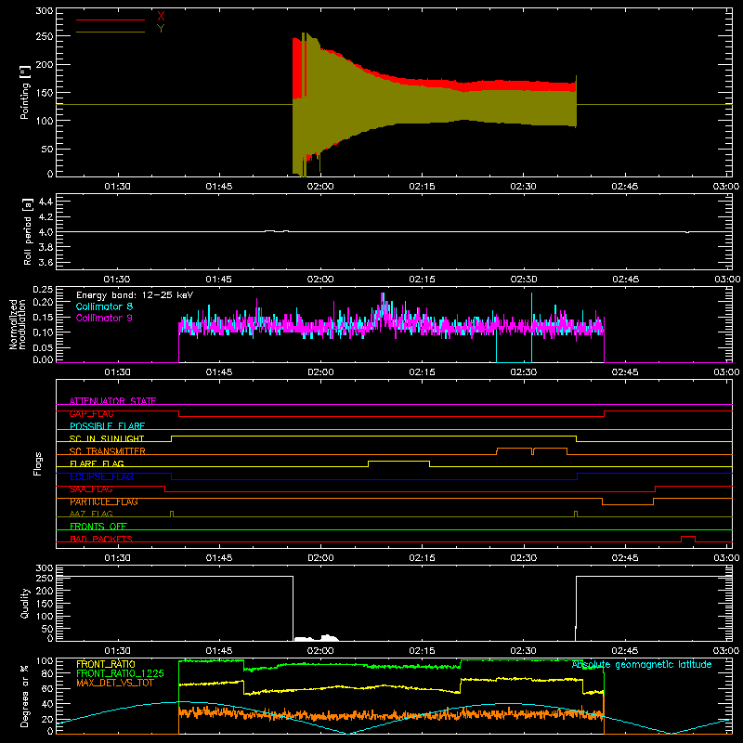Click the 'SC_IN_SUNLIGHT' flag label
743x743 pixels.
point(107,438)
